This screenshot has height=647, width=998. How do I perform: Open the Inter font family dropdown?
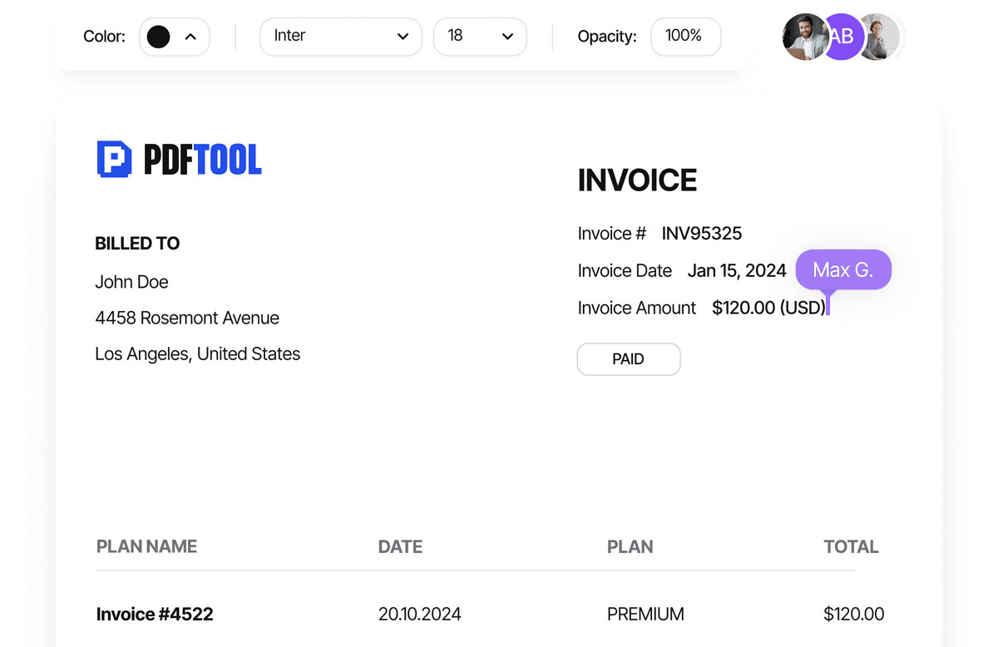pos(341,37)
